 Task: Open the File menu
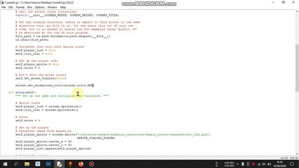tap(3, 7)
